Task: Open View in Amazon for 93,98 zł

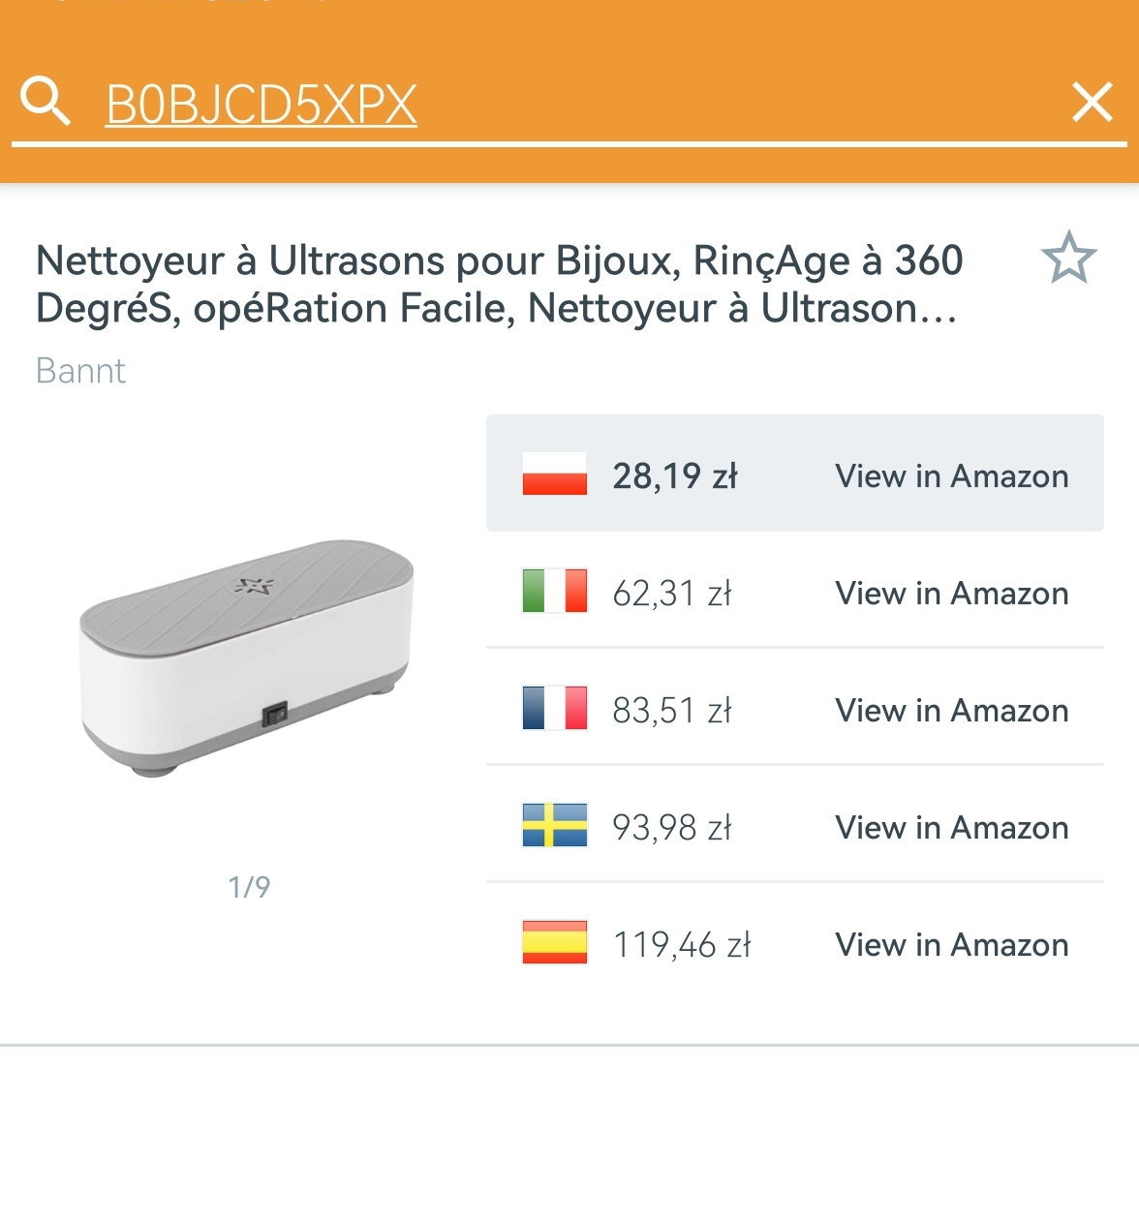Action: coord(951,828)
